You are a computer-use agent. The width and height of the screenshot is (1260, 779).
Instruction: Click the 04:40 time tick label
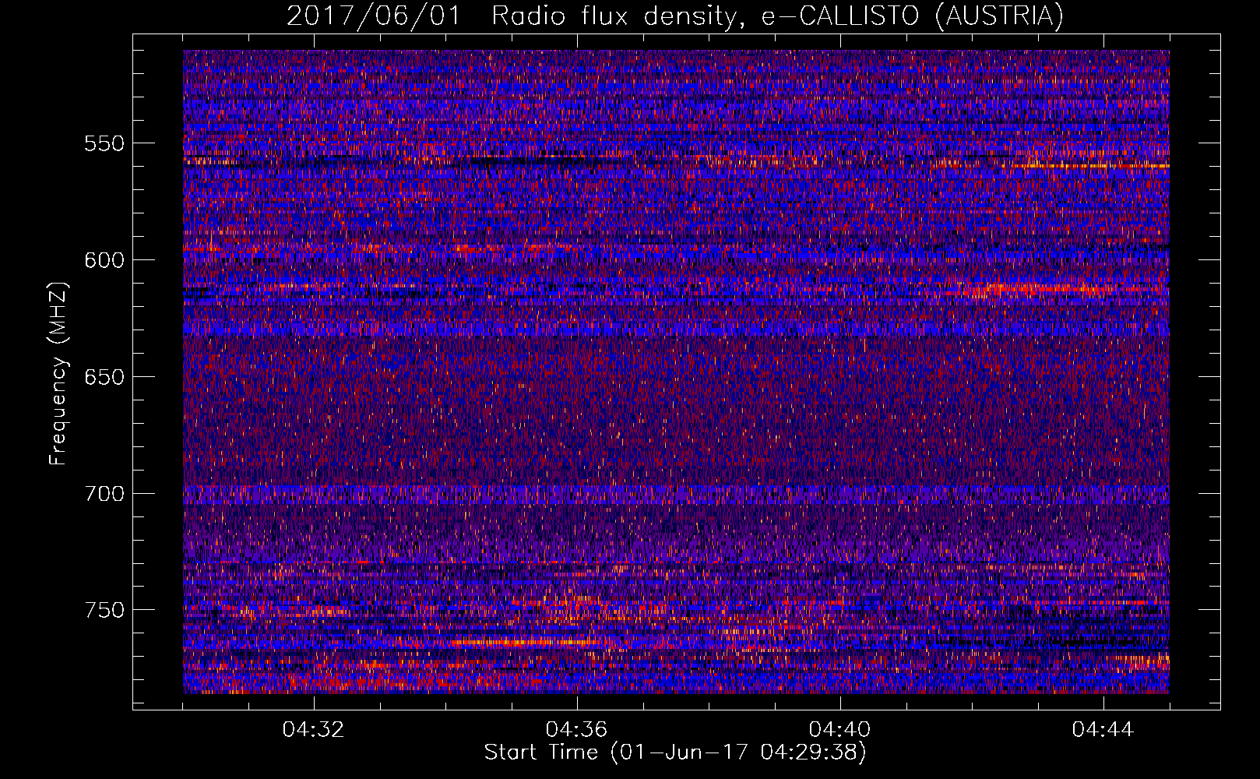[839, 730]
